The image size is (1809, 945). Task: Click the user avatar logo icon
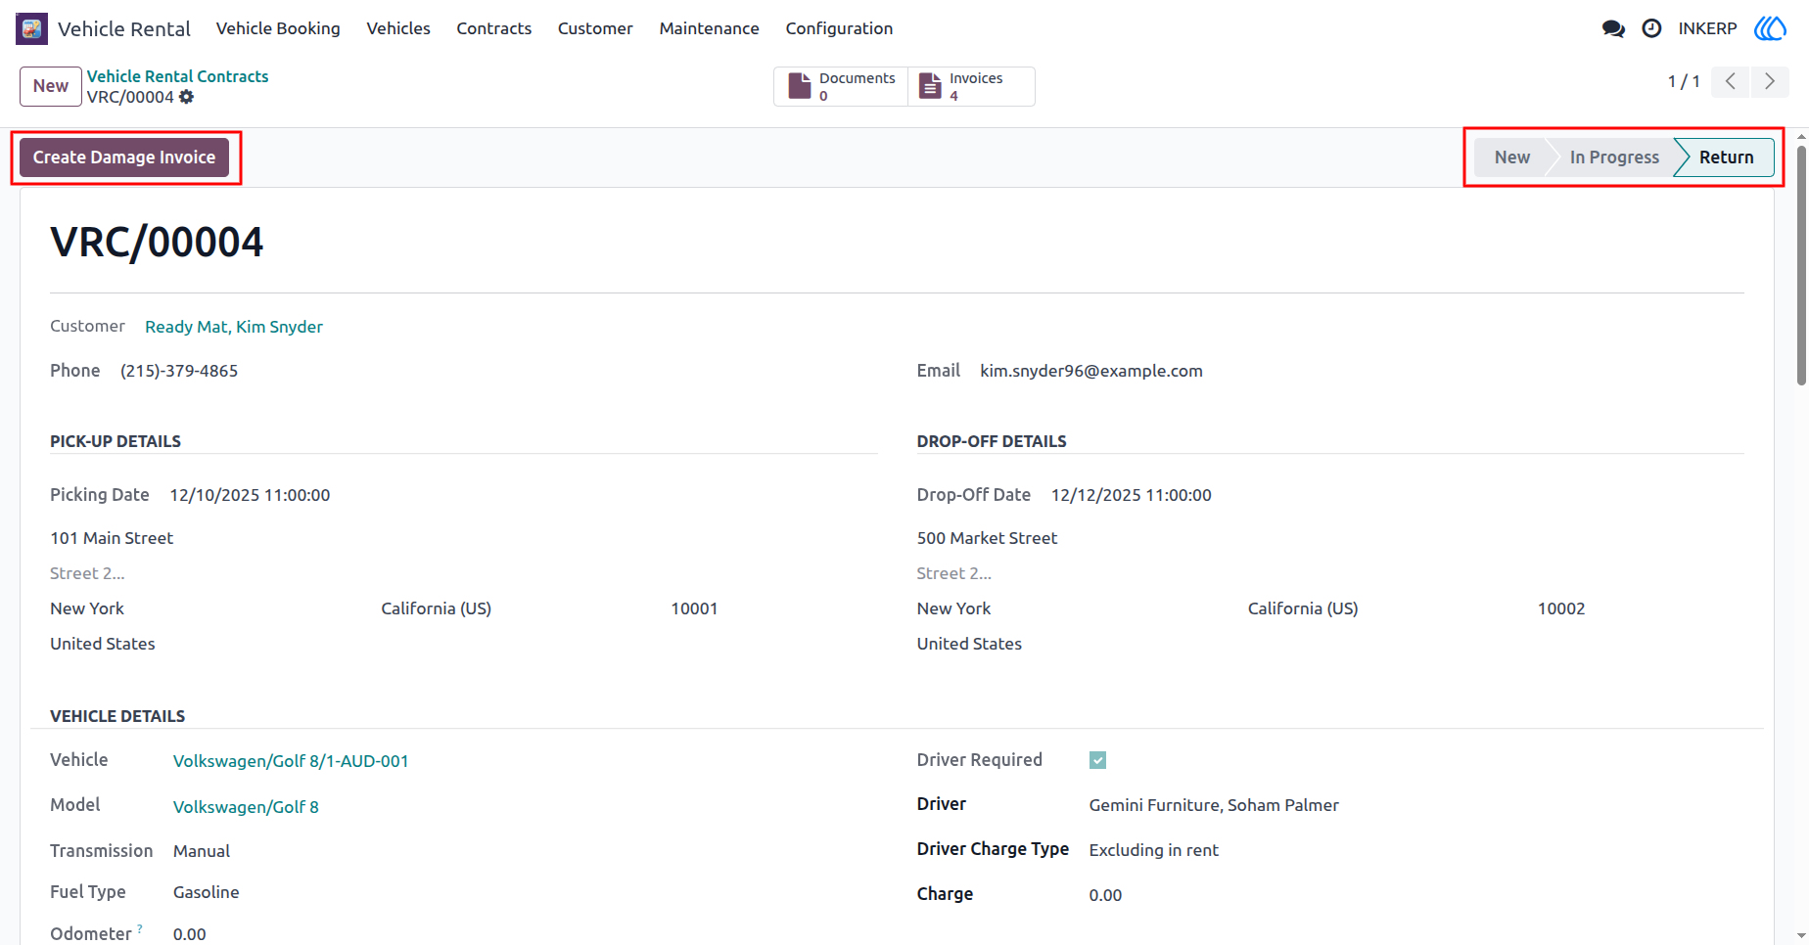click(1770, 28)
